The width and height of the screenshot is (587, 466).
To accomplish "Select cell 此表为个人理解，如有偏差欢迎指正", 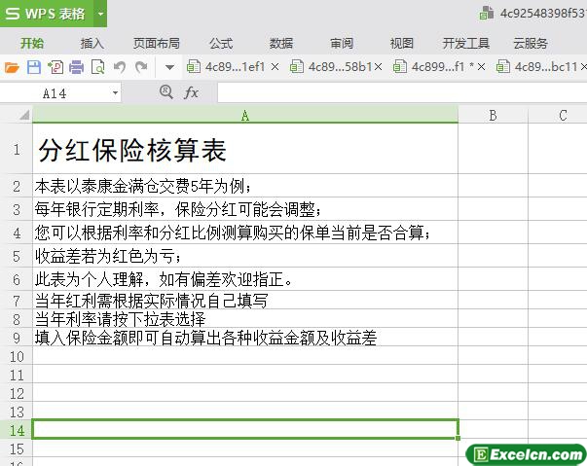I will click(245, 279).
